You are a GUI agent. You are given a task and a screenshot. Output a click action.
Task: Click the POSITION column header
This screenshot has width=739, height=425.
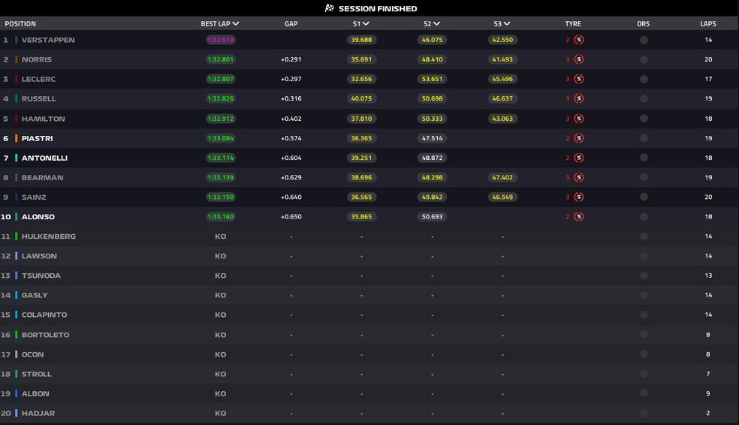[x=20, y=23]
